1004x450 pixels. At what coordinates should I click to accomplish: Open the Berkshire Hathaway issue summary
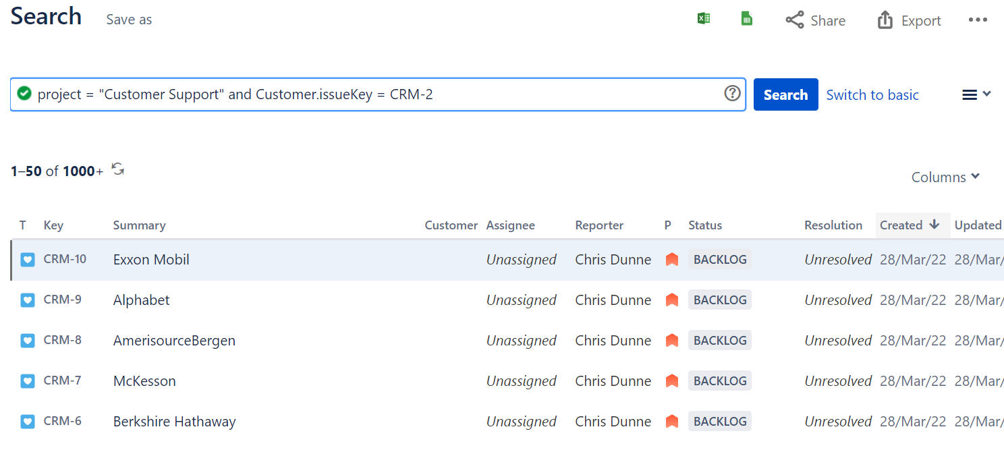(174, 422)
